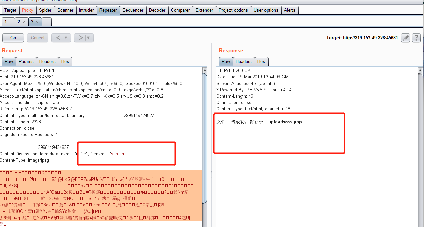Click the Content-Length: 2328 header line
Viewport: 424px width, 227px height.
tap(21, 122)
